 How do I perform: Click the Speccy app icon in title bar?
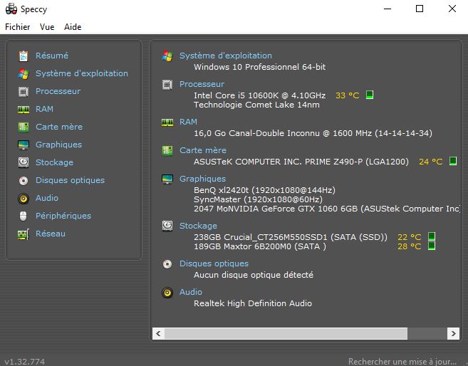[x=11, y=9]
